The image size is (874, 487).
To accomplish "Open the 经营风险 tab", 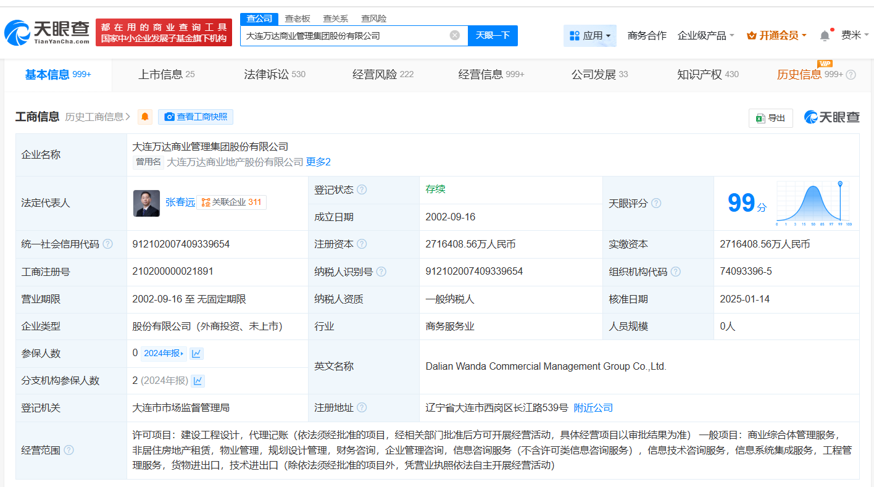I will point(383,75).
